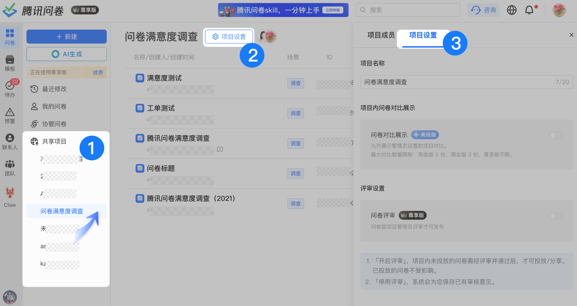Click the avatar at the sidebar bottom
This screenshot has height=306, width=577.
10,297
